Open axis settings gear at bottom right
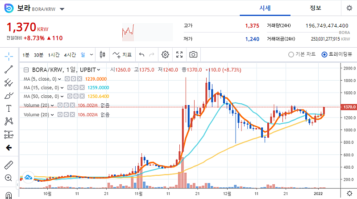The image size is (357, 199). pos(349,193)
